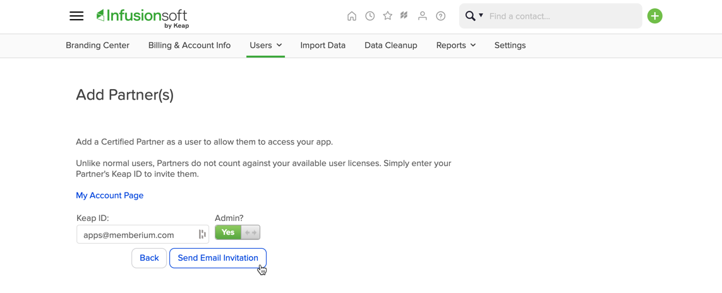Go to Branding Center tab
Image resolution: width=722 pixels, height=293 pixels.
tap(98, 45)
